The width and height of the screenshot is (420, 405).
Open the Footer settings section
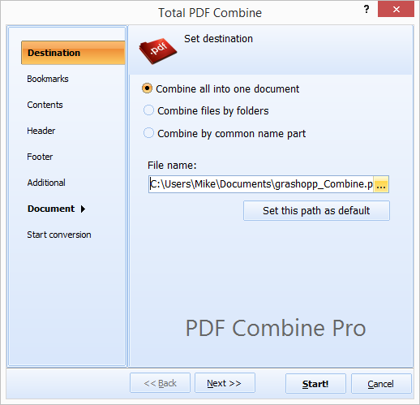[x=40, y=157]
